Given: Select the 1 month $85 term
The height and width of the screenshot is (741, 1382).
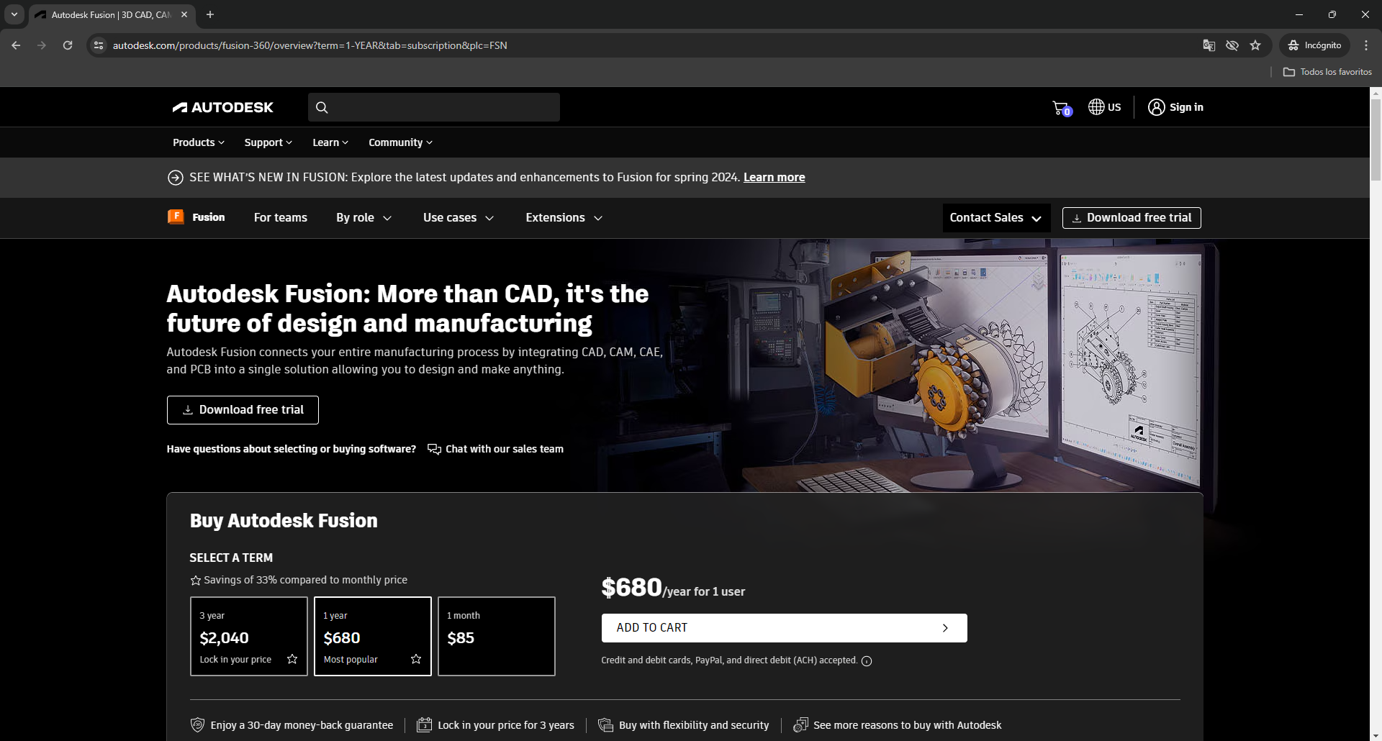Looking at the screenshot, I should pos(497,636).
